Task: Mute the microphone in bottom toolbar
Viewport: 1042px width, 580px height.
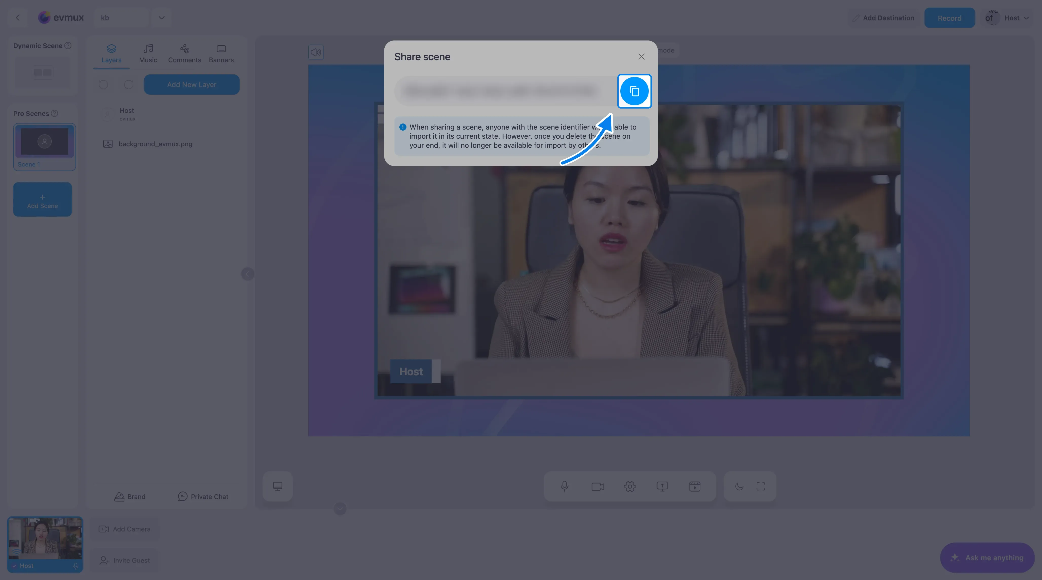Action: pos(565,486)
